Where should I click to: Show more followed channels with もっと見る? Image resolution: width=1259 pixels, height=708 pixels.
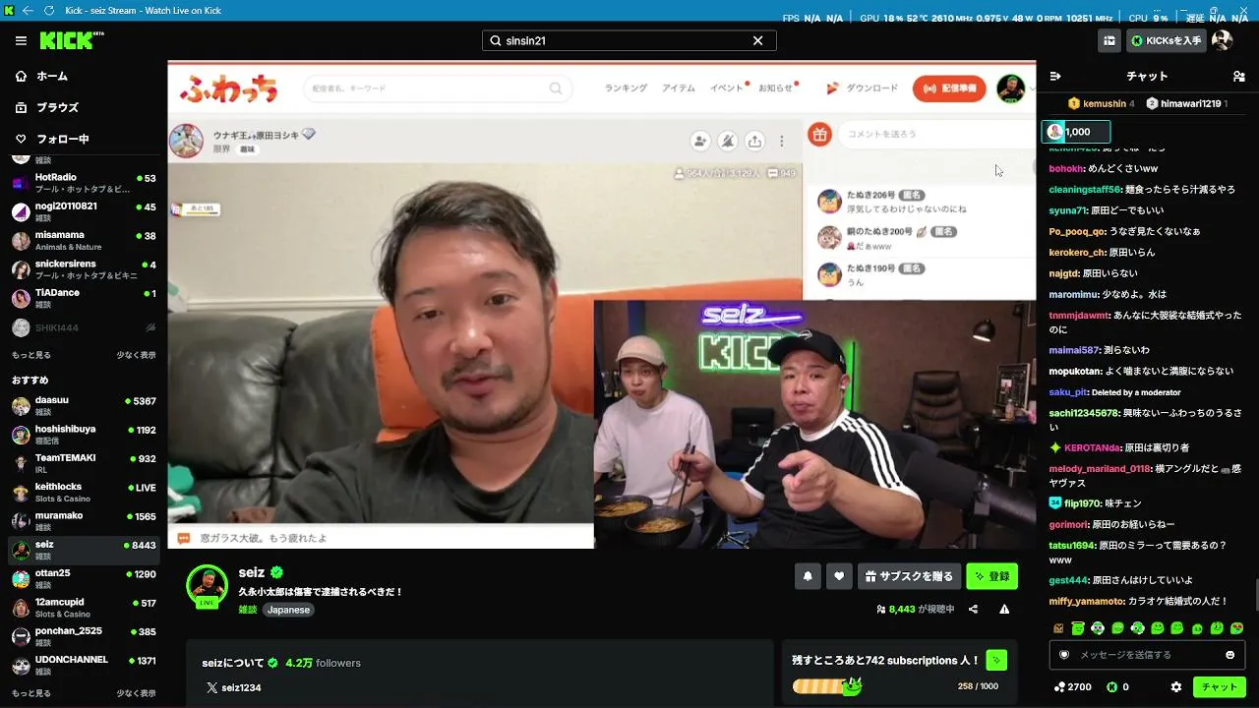click(x=30, y=355)
